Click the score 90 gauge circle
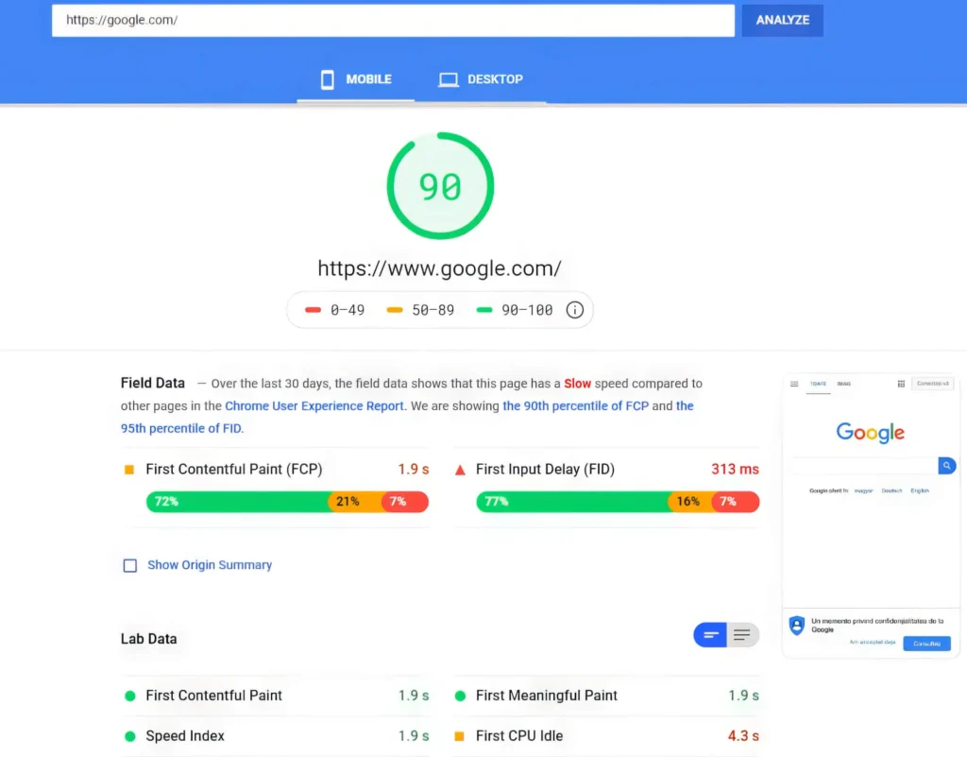This screenshot has width=967, height=757. pos(440,185)
